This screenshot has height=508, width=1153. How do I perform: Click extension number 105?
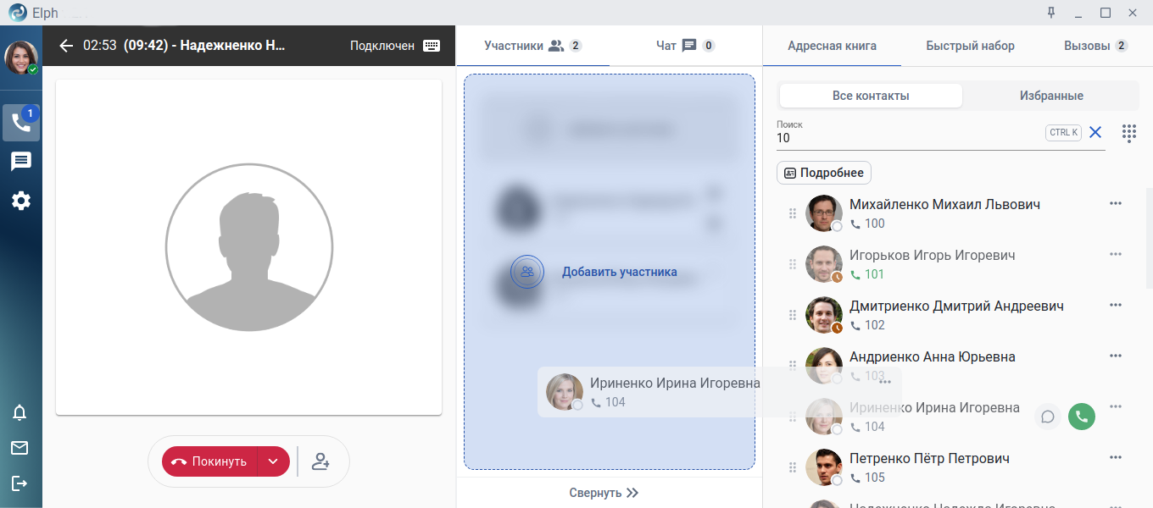[874, 478]
